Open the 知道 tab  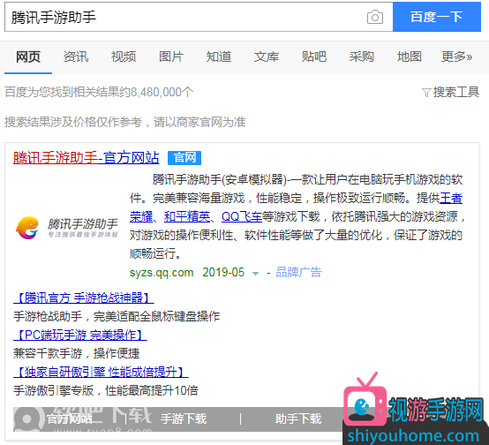point(219,57)
